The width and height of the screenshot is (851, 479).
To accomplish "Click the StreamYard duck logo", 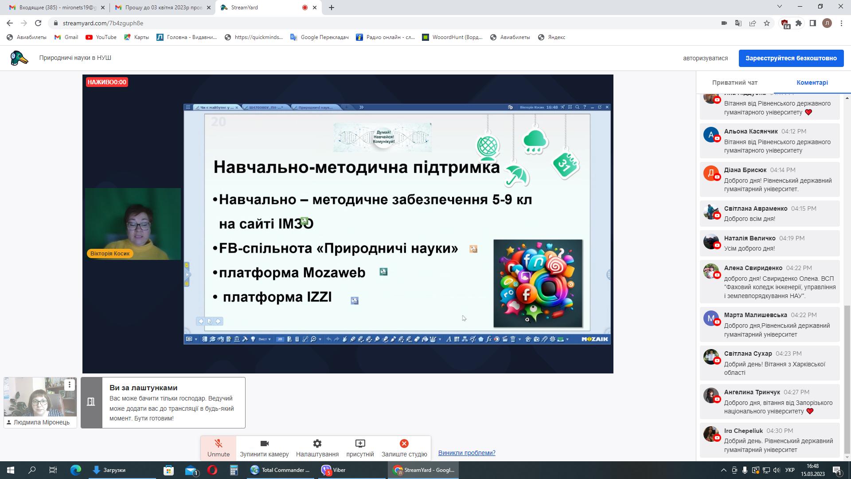I will 19,58.
